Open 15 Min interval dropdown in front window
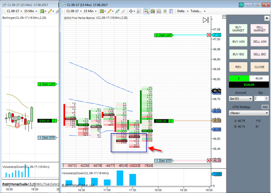 (x=90, y=11)
